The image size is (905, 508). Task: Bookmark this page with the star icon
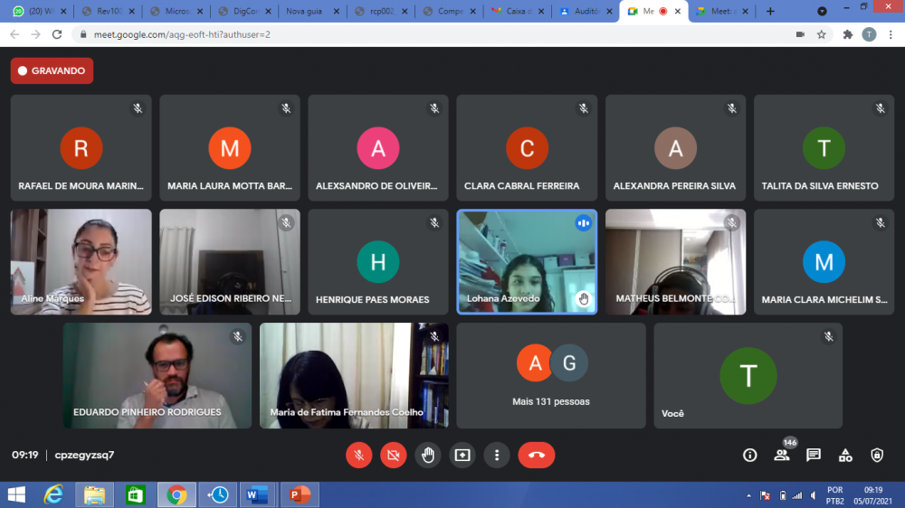tap(822, 34)
